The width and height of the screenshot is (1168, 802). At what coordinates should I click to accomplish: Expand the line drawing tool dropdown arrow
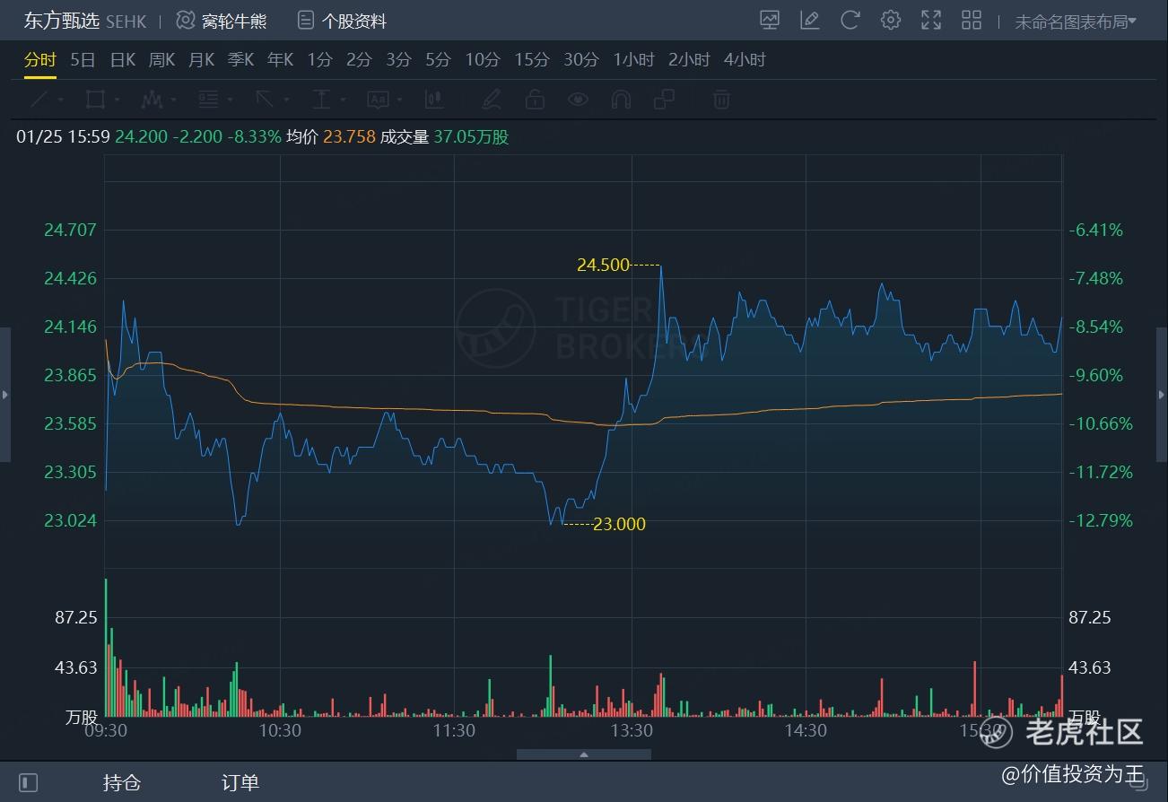[60, 100]
